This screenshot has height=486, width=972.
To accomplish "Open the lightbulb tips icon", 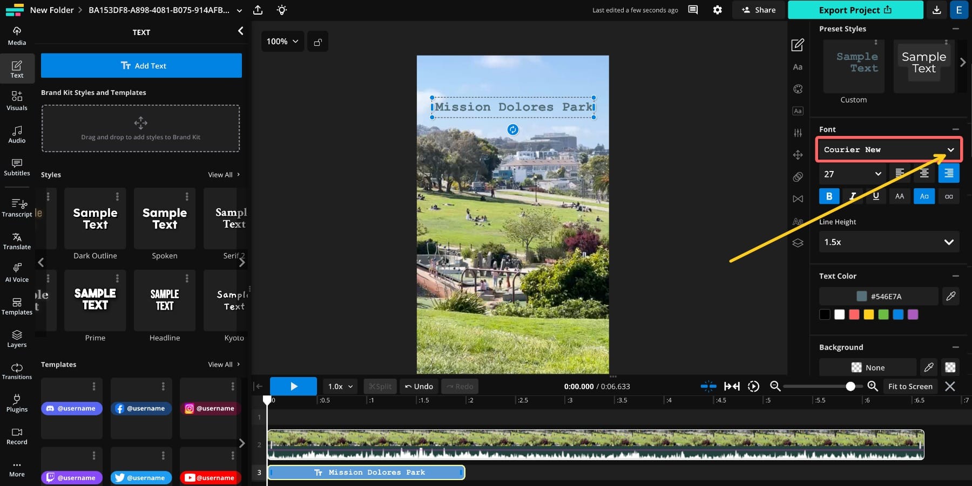I will [x=281, y=10].
